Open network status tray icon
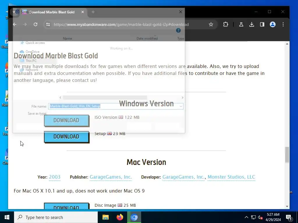Screen dimensions: 298x223 click(x=253, y=217)
